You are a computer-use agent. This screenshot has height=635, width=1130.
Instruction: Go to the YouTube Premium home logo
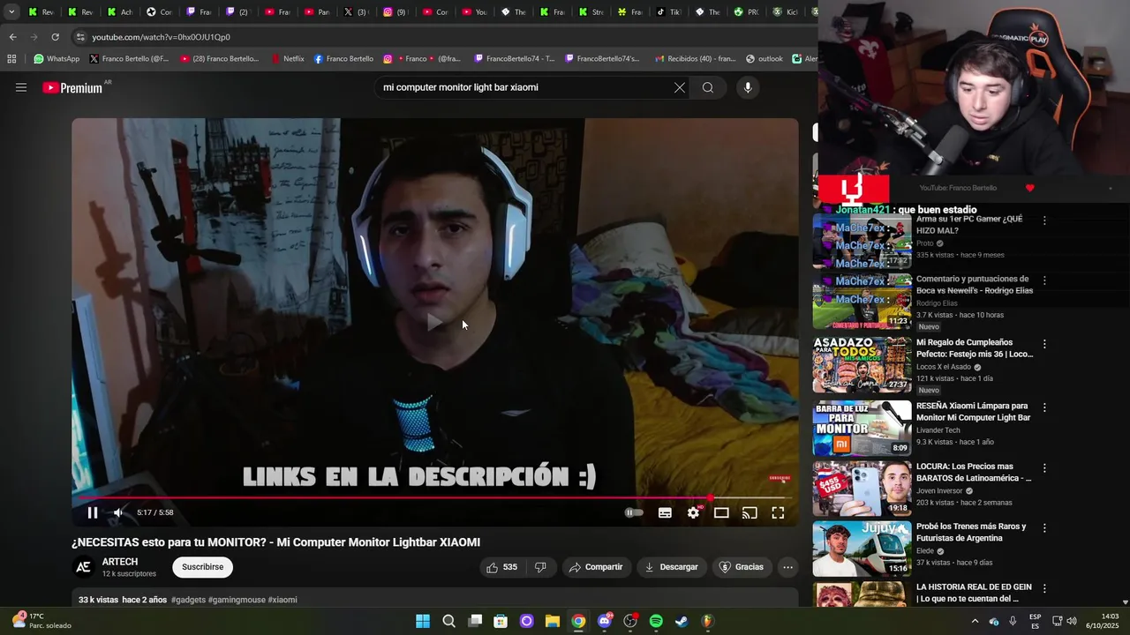[72, 87]
